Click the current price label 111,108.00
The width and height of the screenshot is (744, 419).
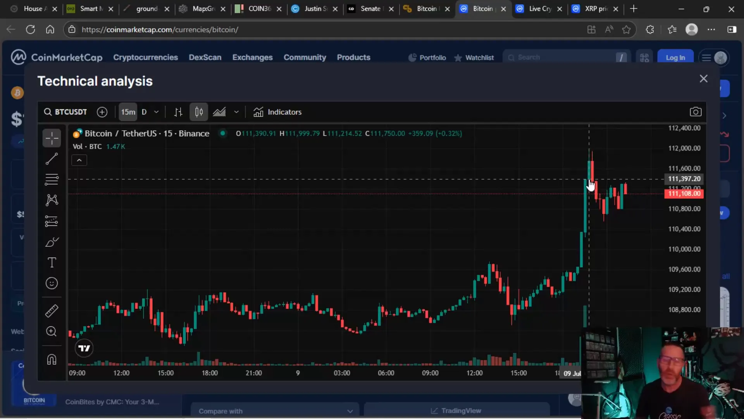[x=684, y=194]
